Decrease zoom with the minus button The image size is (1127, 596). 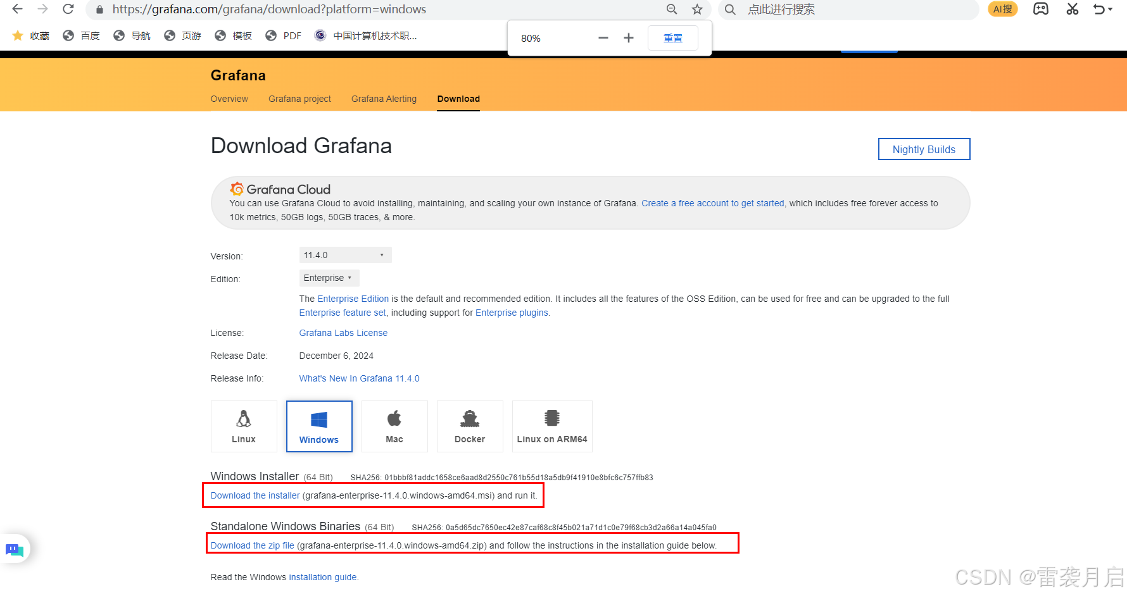pyautogui.click(x=603, y=38)
